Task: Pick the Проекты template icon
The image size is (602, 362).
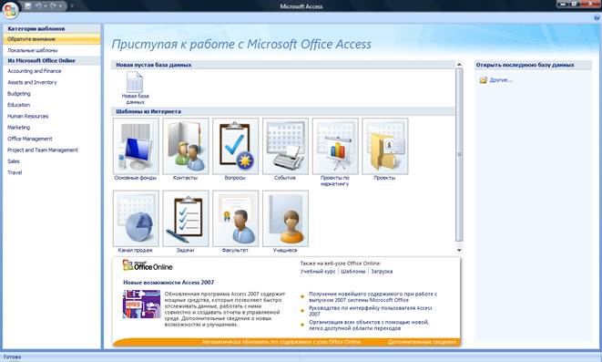Action: click(385, 147)
